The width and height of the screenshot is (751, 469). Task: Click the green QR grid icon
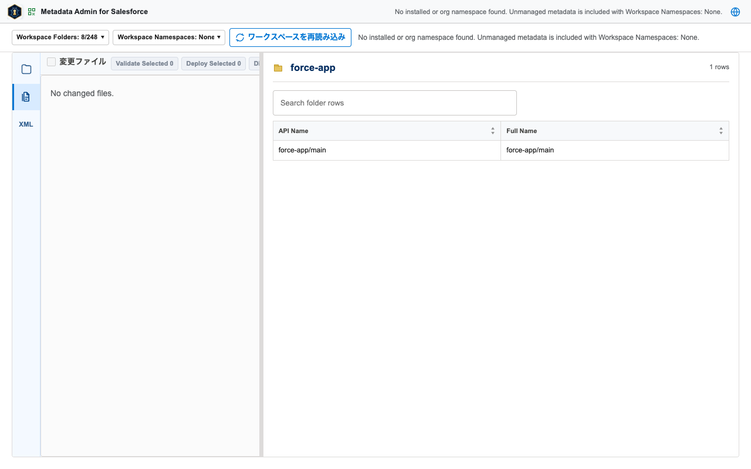click(32, 12)
